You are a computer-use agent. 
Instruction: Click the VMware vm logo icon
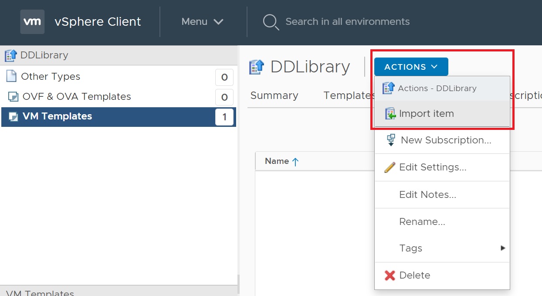32,22
